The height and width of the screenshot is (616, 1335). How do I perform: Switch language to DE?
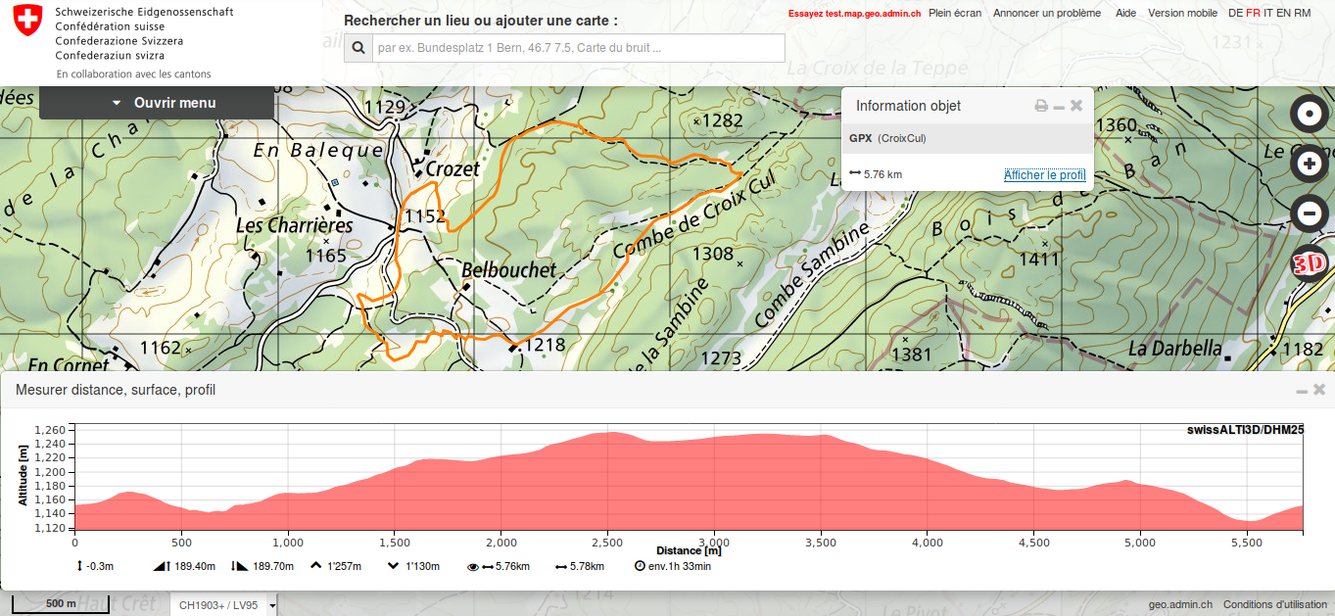(1235, 14)
